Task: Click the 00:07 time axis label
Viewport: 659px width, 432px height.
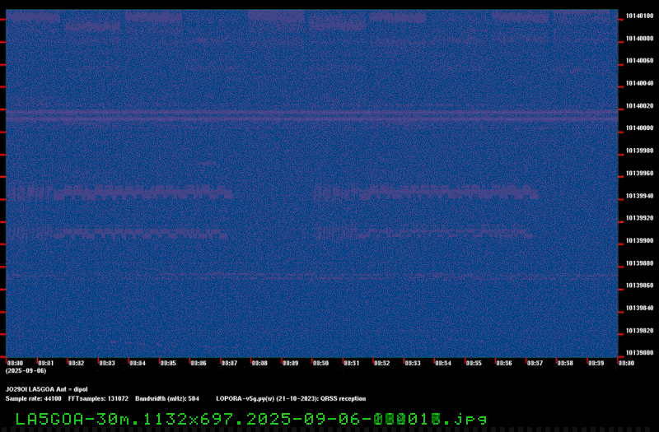Action: point(229,363)
